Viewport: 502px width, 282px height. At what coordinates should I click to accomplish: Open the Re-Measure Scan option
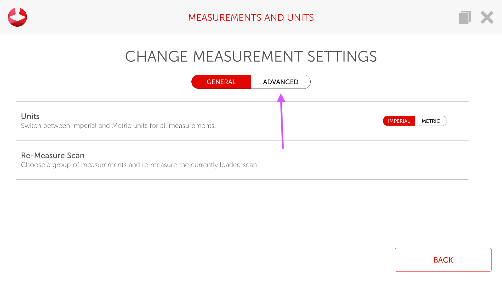(53, 155)
